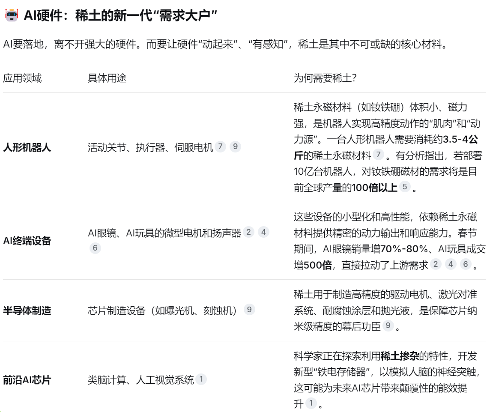Click the robot emoji in the heading

pos(11,16)
